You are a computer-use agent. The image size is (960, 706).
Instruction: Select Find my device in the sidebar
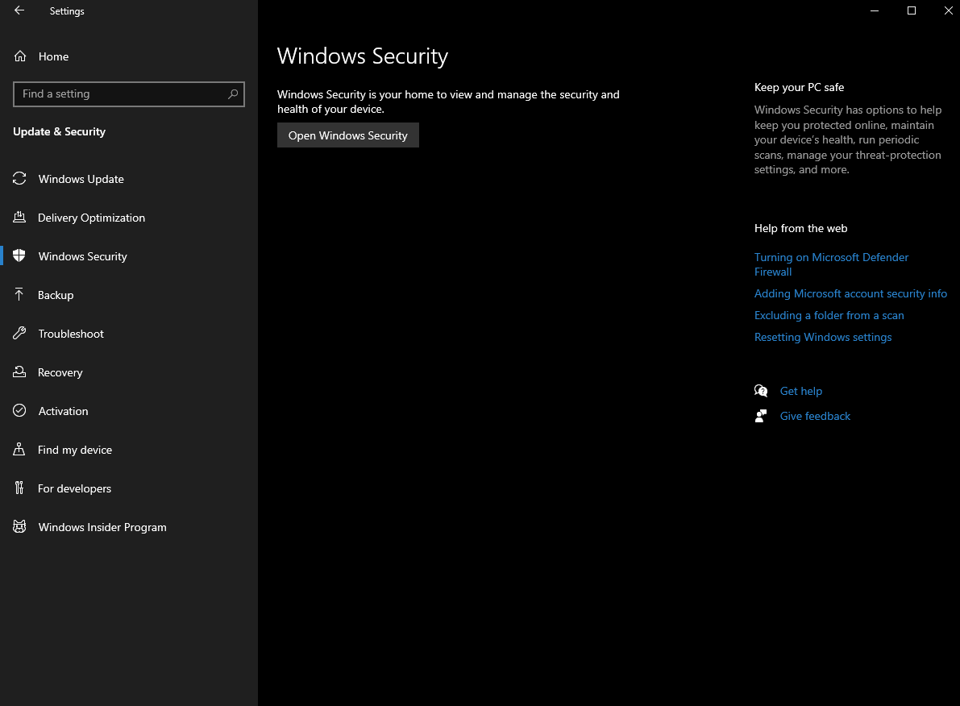[x=129, y=450]
